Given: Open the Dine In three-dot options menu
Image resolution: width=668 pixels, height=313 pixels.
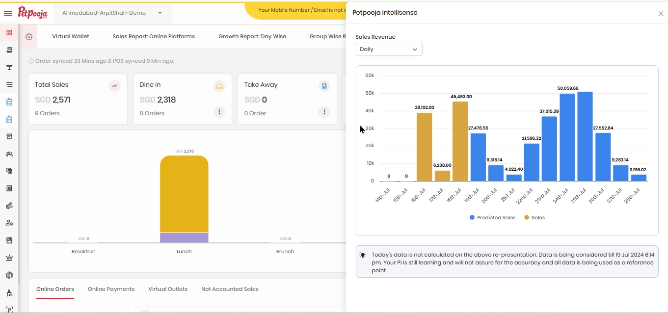Looking at the screenshot, I should [x=219, y=112].
